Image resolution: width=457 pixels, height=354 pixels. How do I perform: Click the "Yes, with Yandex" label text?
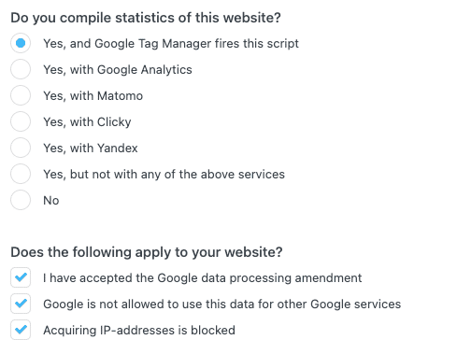[x=91, y=149]
